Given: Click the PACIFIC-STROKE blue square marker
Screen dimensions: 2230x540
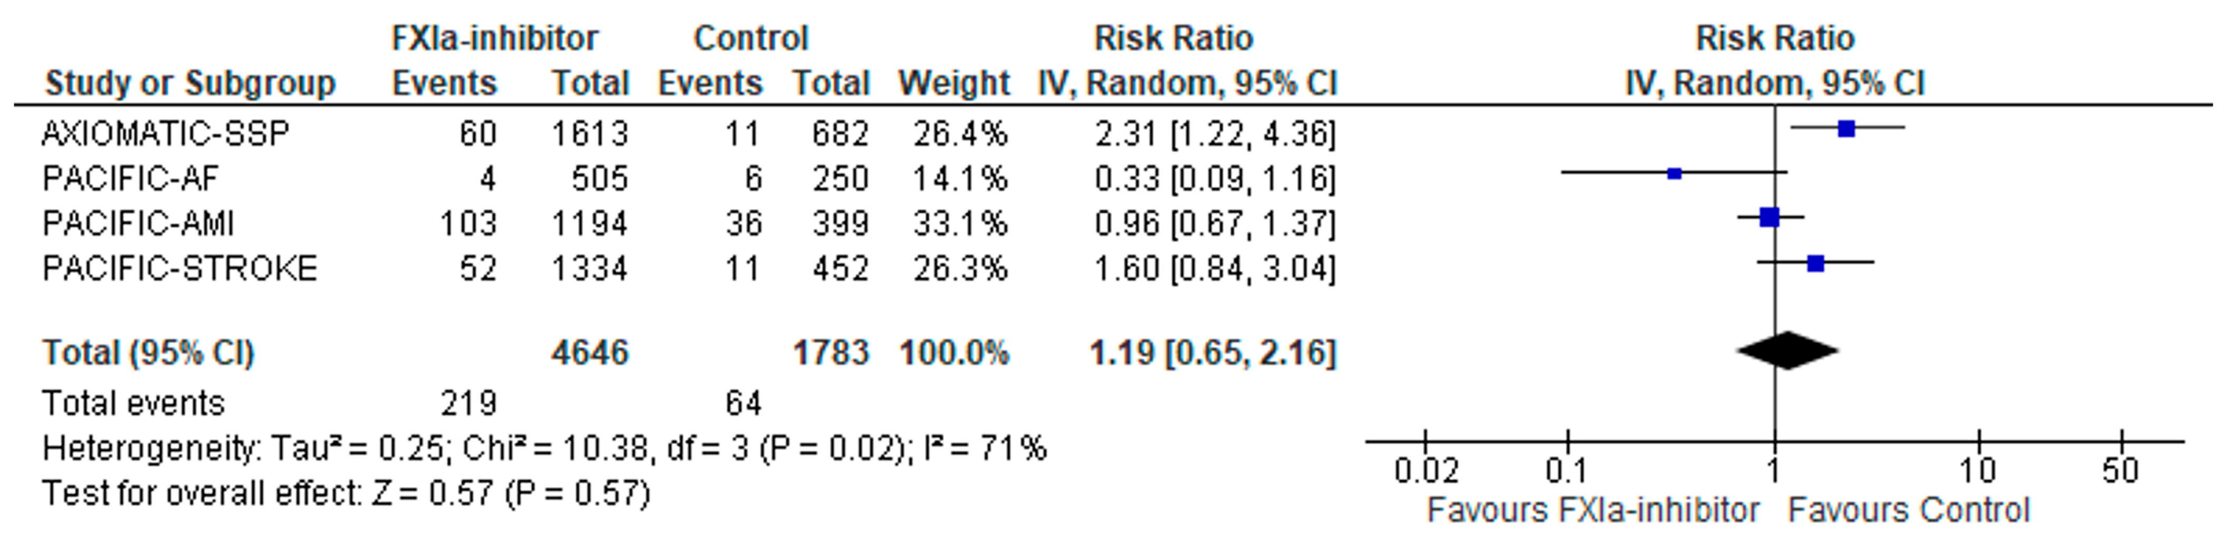Looking at the screenshot, I should pyautogui.click(x=1815, y=263).
